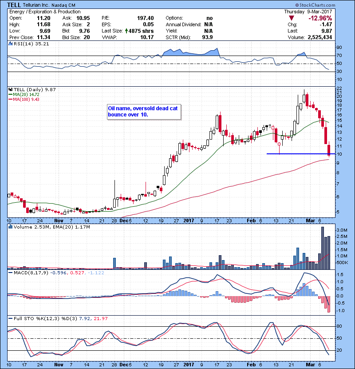Click the Prev Close value 11.34
This screenshot has height=369, width=355.
(x=43, y=37)
